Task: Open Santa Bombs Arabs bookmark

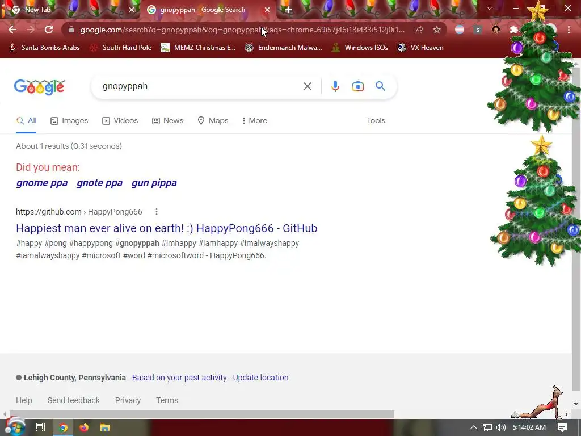Action: [44, 48]
